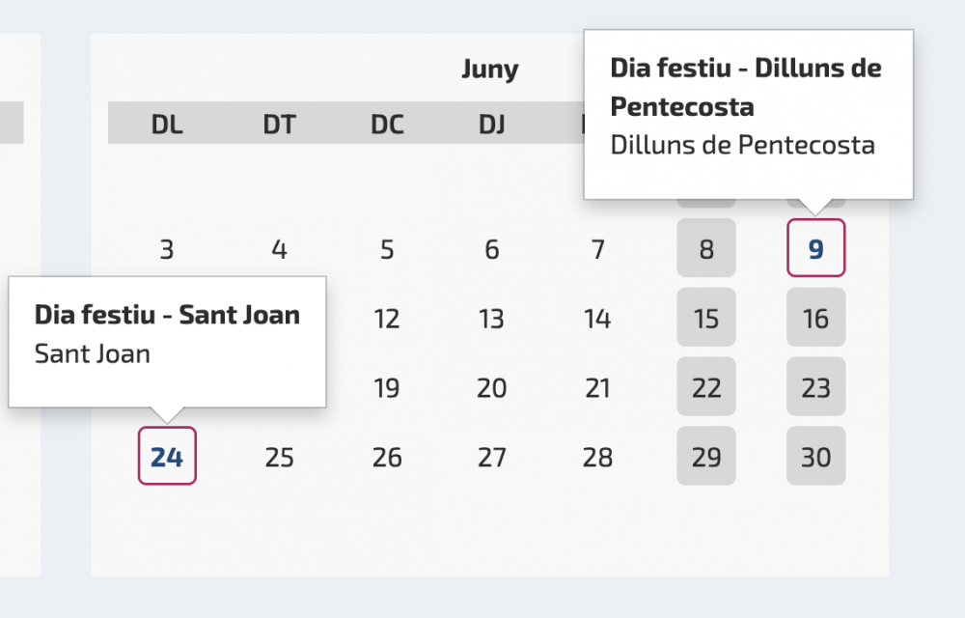Select weekend day 8
The width and height of the screenshot is (965, 618).
pyautogui.click(x=706, y=248)
